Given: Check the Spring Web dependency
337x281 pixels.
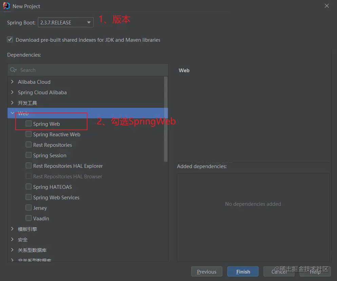Looking at the screenshot, I should coord(28,123).
